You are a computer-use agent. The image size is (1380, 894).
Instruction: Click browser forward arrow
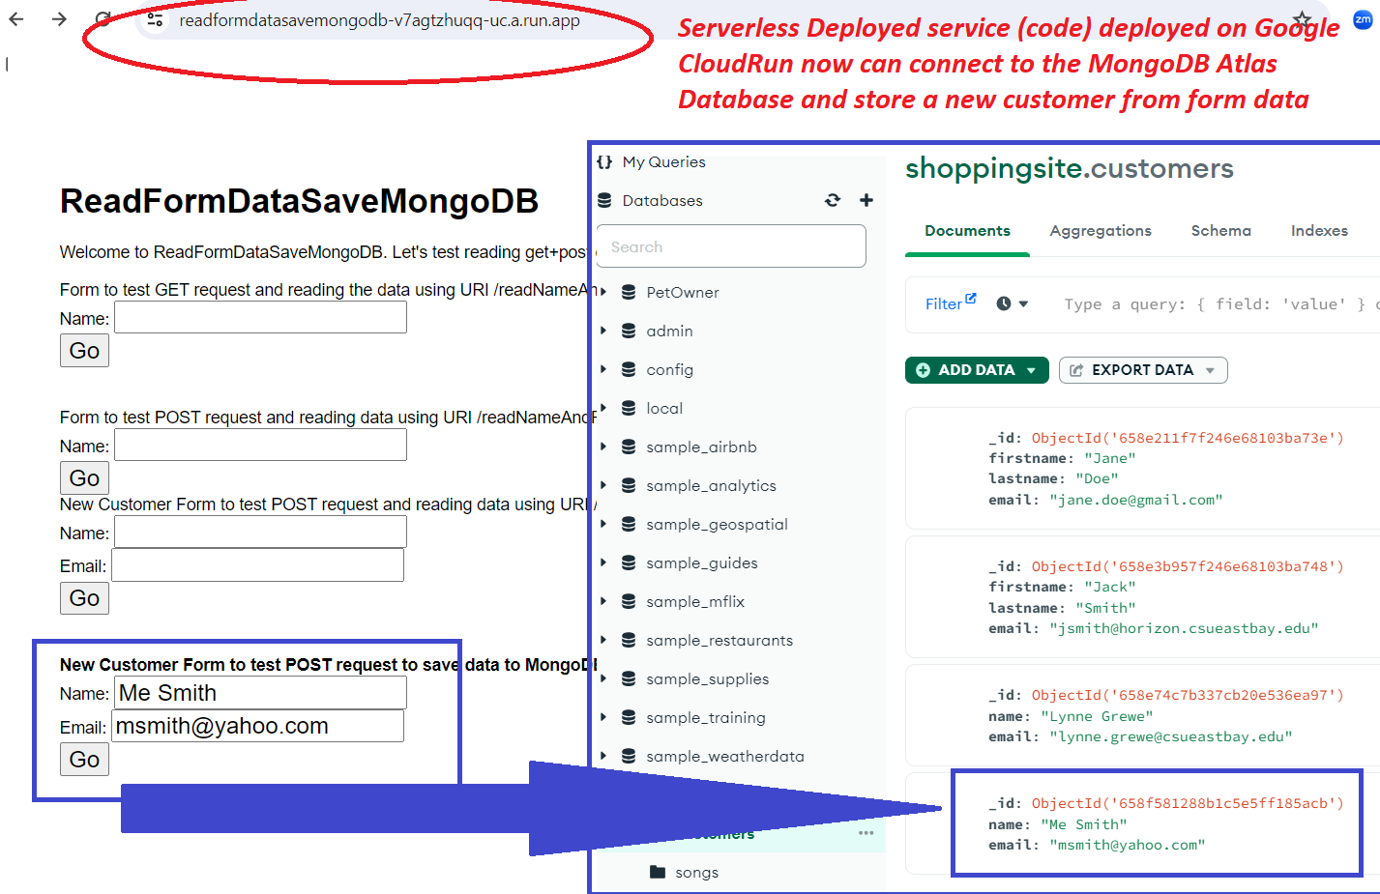click(x=59, y=19)
